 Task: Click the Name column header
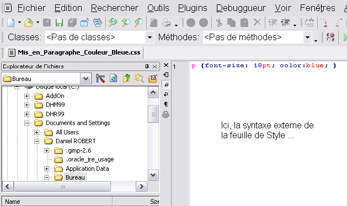click(57, 202)
